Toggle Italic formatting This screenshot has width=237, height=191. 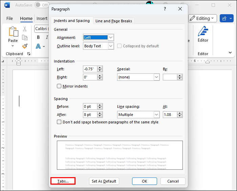[47, 37]
